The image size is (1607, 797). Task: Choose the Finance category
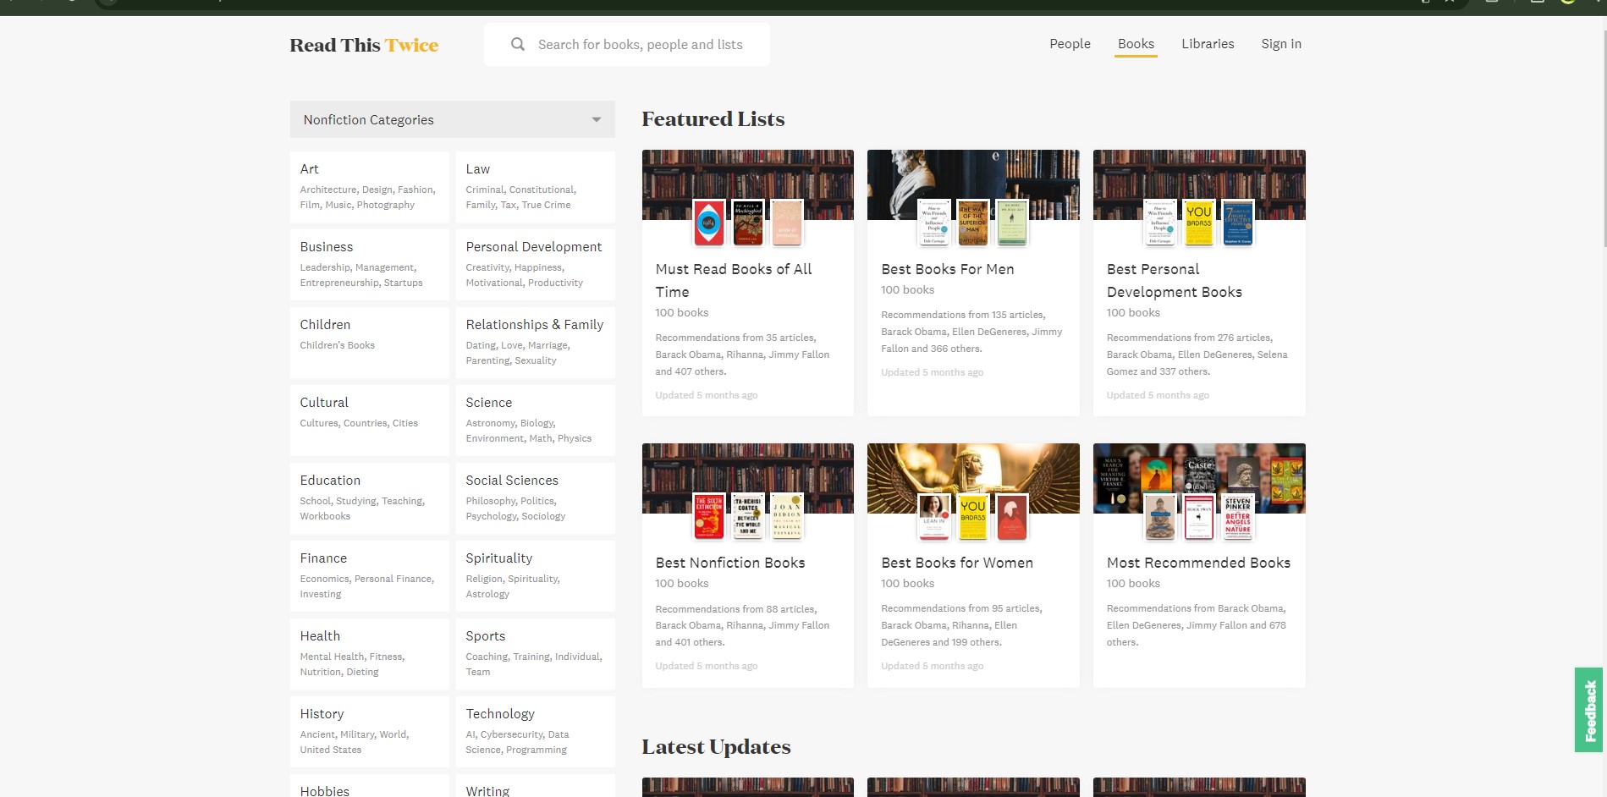(369, 576)
